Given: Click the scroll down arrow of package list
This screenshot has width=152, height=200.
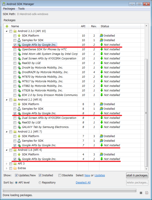Looking at the screenshot, I should pos(147,169).
